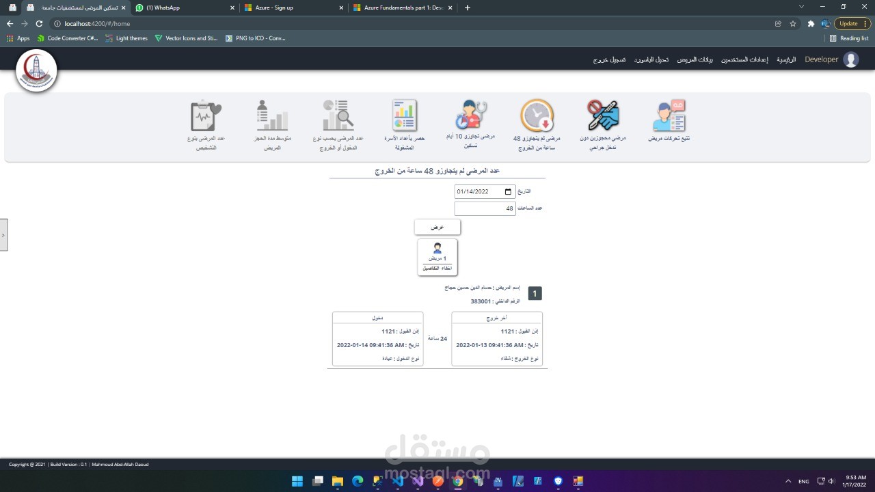Open the calendar picker in date field
This screenshot has width=875, height=492.
pos(507,192)
